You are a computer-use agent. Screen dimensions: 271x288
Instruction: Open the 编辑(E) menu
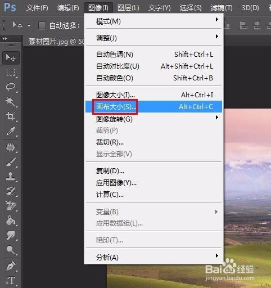click(68, 8)
